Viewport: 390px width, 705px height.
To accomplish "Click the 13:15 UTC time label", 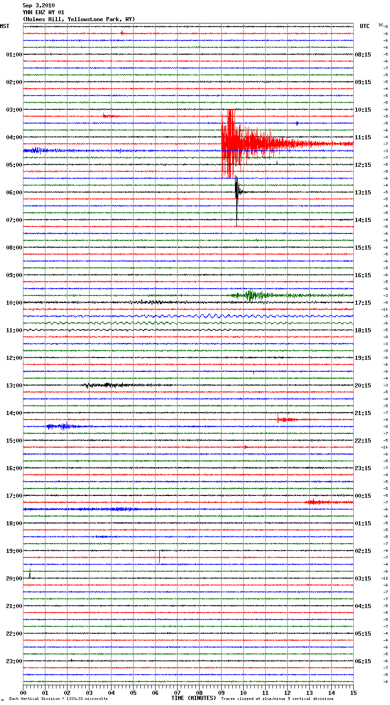I will tap(363, 193).
